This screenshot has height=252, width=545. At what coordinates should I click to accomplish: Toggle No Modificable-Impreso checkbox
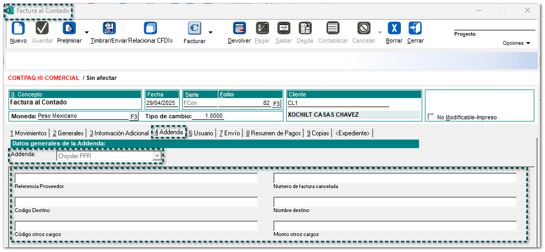pos(431,117)
